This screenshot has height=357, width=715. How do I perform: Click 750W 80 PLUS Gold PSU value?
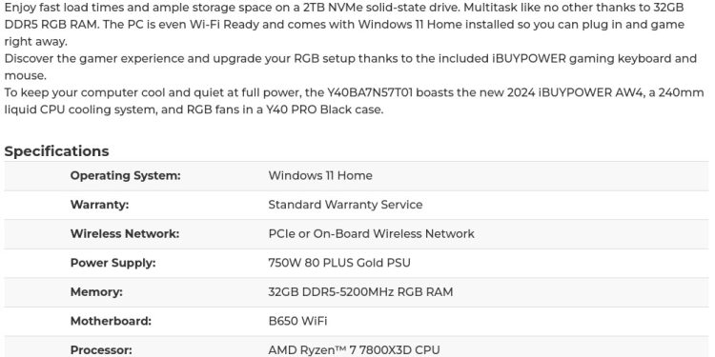coord(339,263)
